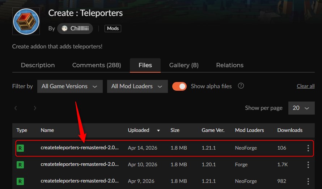Select the Files tab
This screenshot has width=322, height=189.
[x=145, y=65]
